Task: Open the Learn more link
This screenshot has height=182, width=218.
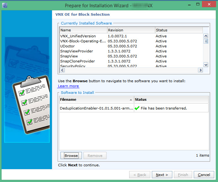Action: pos(68,86)
